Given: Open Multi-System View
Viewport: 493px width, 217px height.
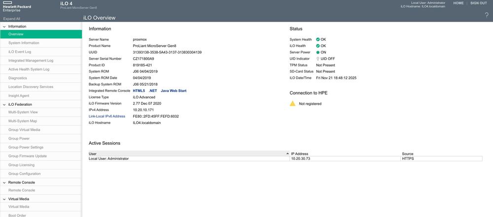Looking at the screenshot, I should (x=41, y=112).
